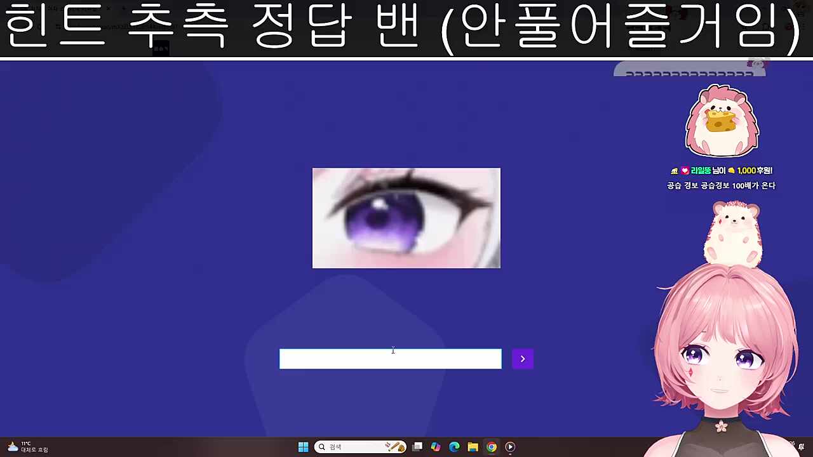Switch to Google Chrome in taskbar
Screen dimensions: 813x457
pos(492,447)
